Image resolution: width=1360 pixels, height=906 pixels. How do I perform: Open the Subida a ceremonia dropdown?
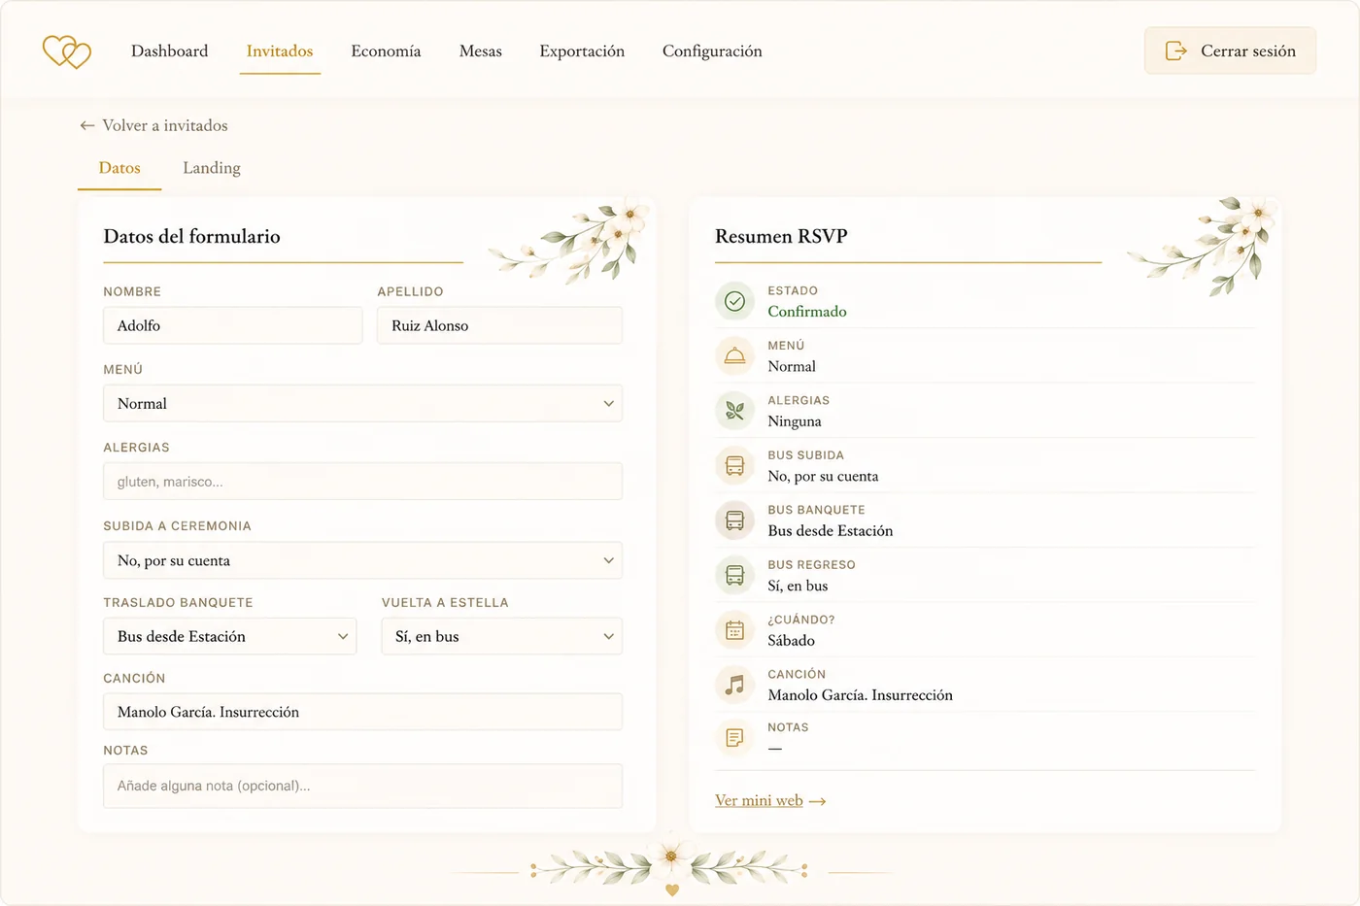362,560
